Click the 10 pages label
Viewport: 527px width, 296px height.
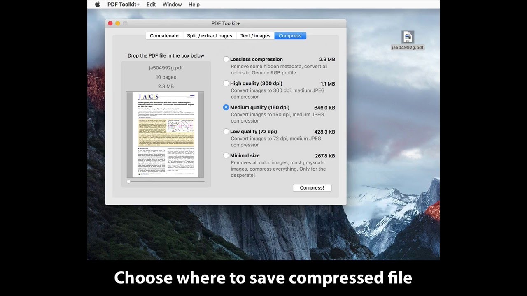pos(166,77)
